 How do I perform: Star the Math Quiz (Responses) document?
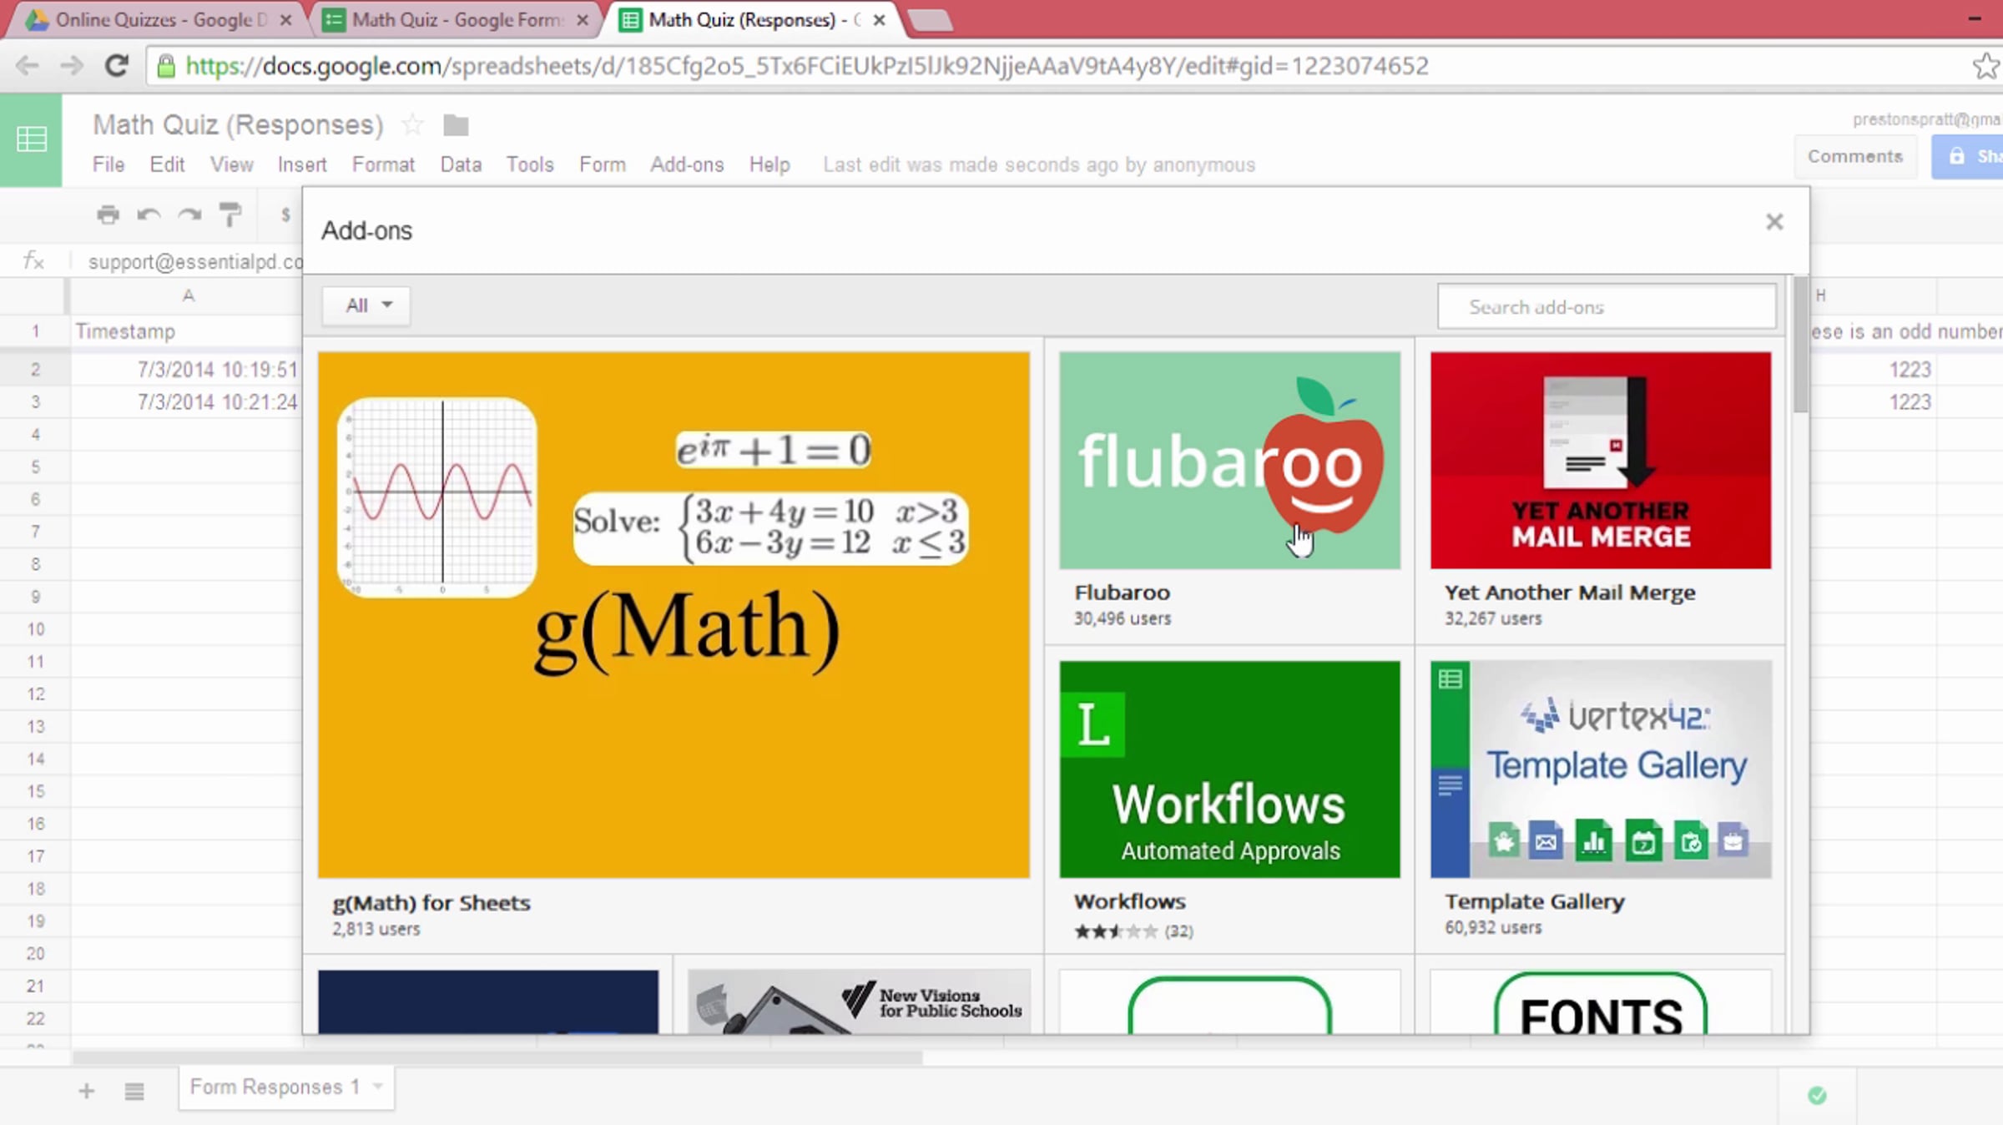(412, 125)
